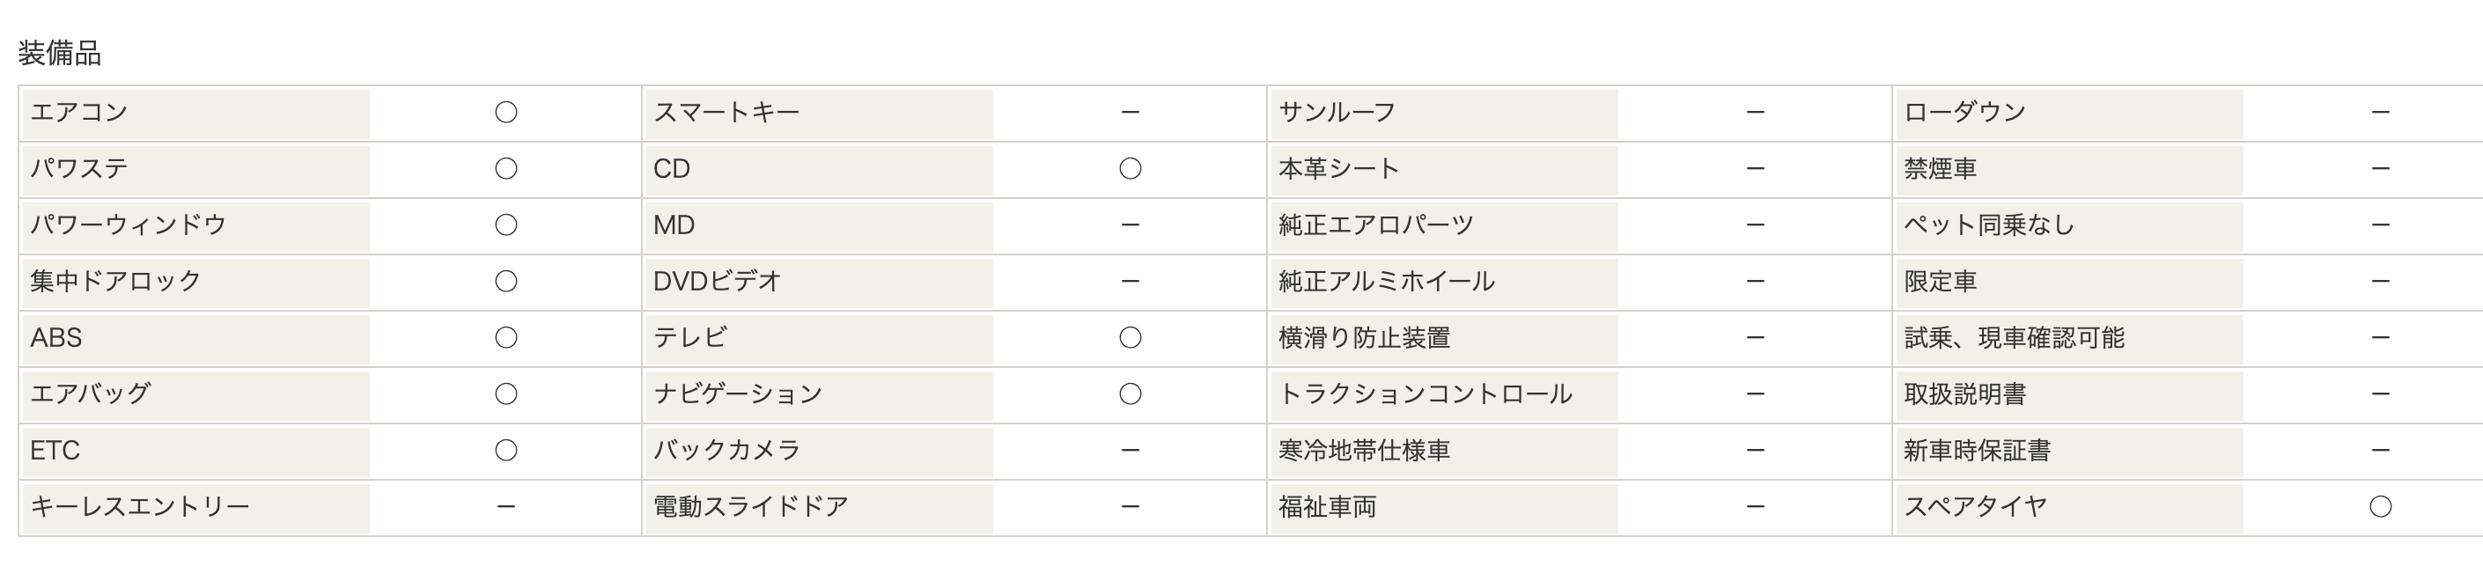
Task: Select the 横滑り防止装置 label
Action: [x=1364, y=338]
